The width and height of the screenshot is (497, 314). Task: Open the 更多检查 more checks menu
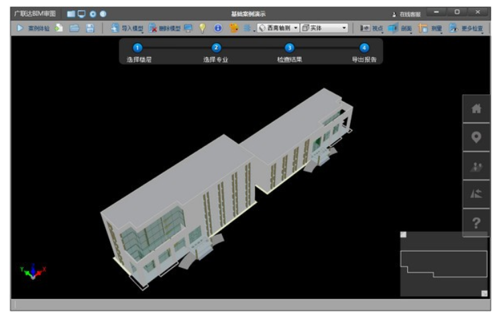point(465,28)
